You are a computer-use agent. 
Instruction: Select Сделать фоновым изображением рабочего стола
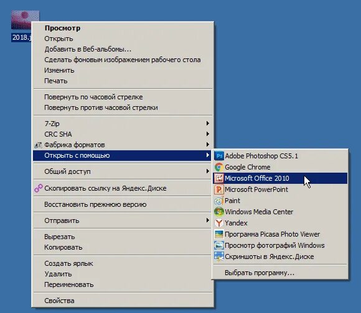123,60
